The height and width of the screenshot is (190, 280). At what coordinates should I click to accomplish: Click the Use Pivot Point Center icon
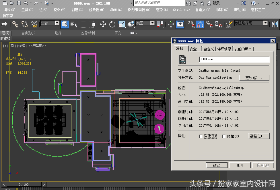click(x=160, y=24)
